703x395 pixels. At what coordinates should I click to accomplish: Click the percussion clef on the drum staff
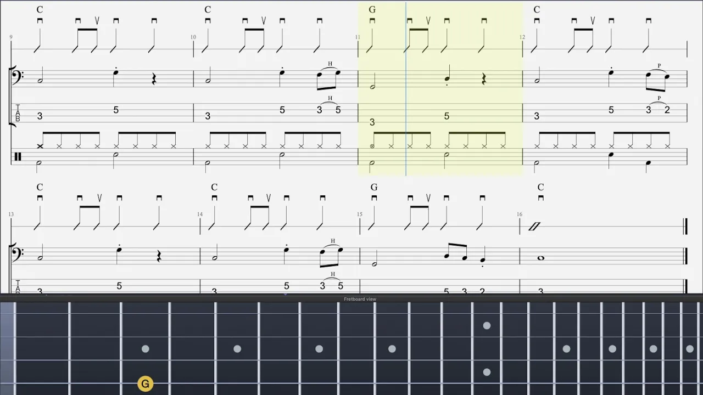coord(18,157)
